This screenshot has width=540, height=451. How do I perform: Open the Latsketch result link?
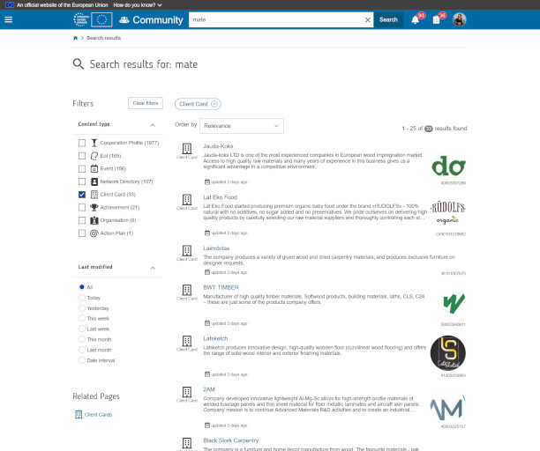coord(215,338)
